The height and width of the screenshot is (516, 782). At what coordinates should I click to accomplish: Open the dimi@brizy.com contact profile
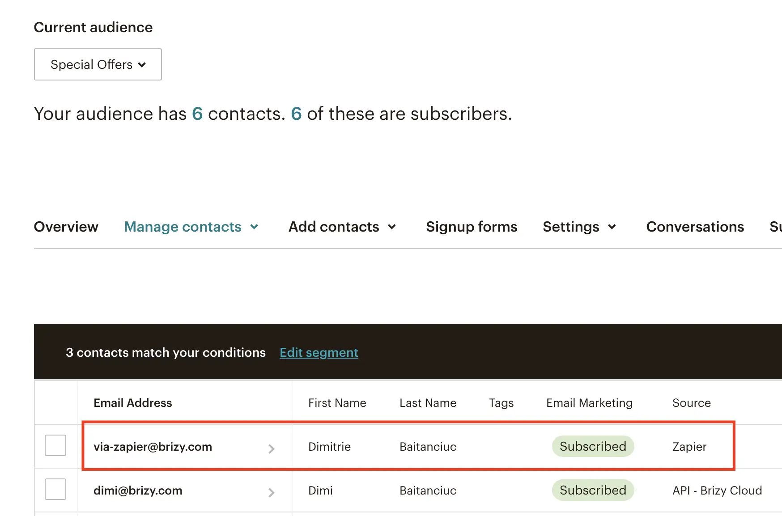(x=138, y=491)
